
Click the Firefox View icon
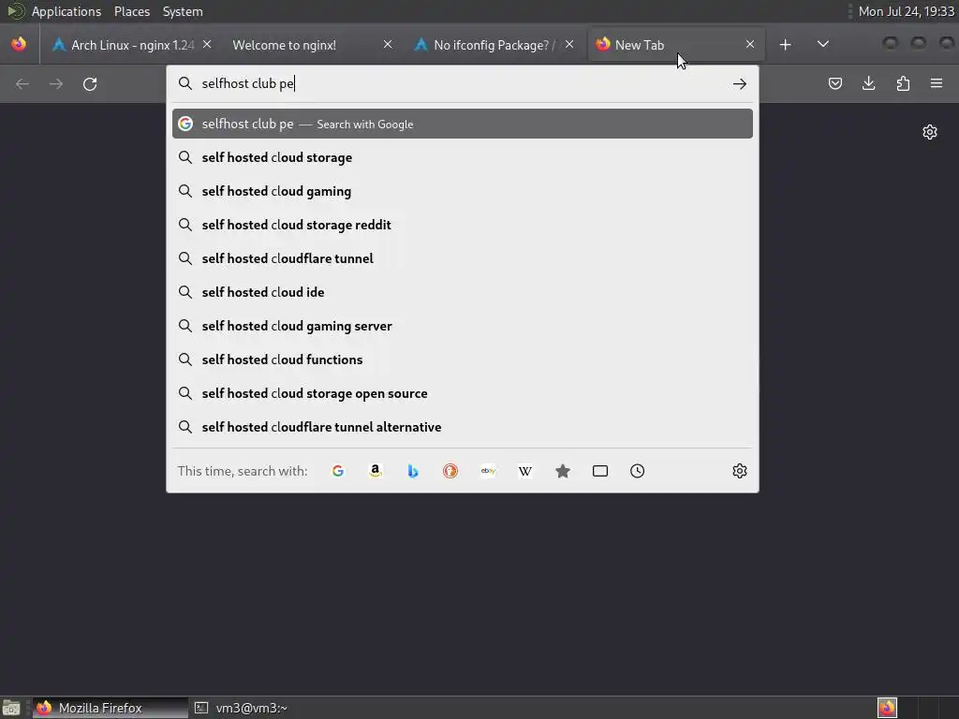point(19,44)
